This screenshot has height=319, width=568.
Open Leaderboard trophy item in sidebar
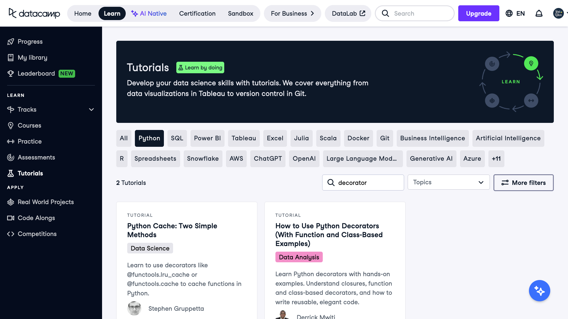click(x=36, y=74)
